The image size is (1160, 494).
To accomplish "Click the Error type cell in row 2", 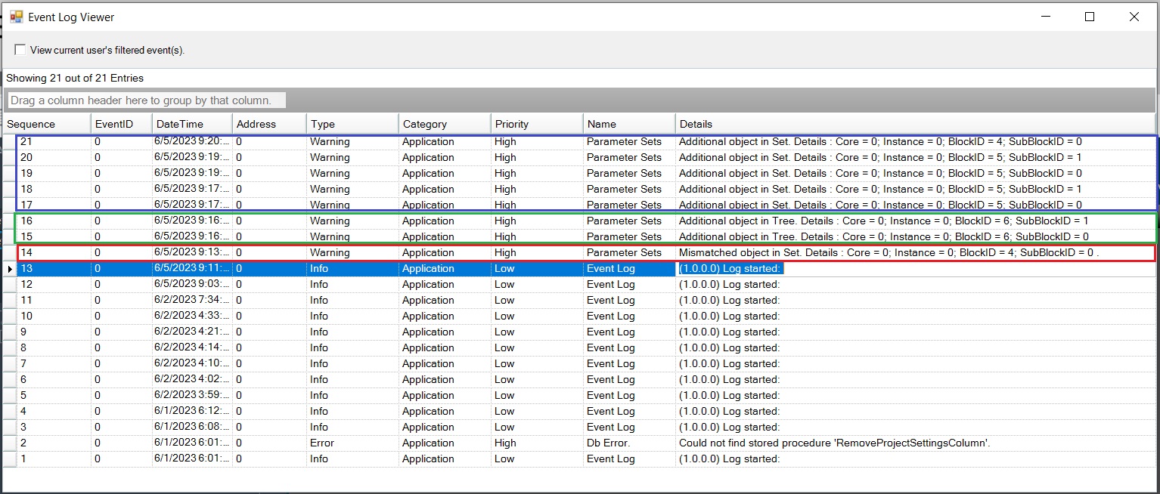I will (352, 443).
